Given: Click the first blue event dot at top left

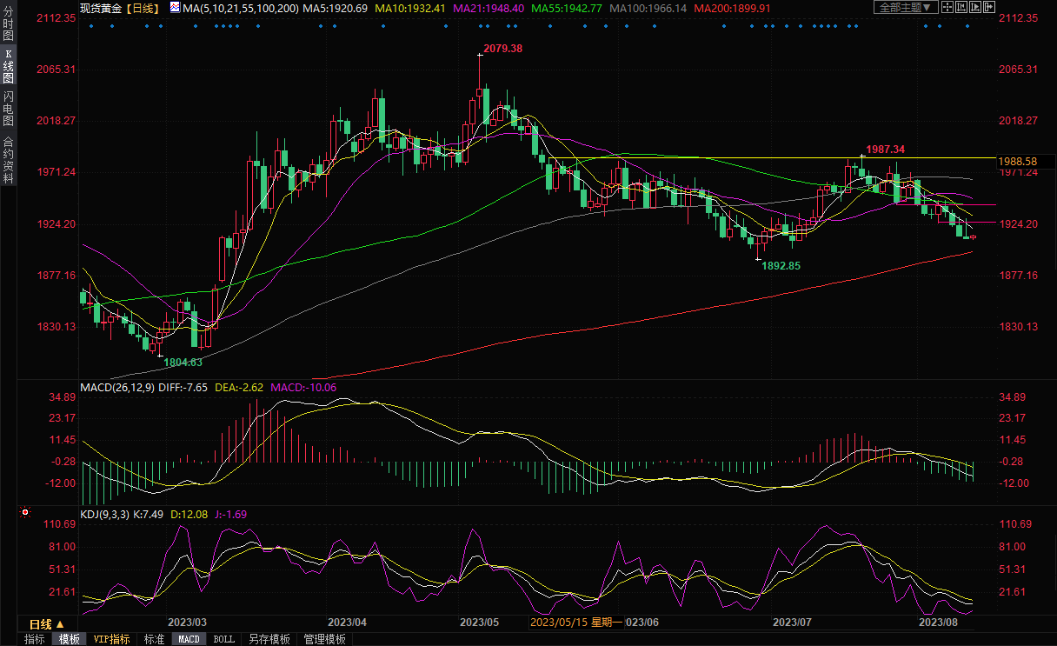Looking at the screenshot, I should click(x=90, y=25).
